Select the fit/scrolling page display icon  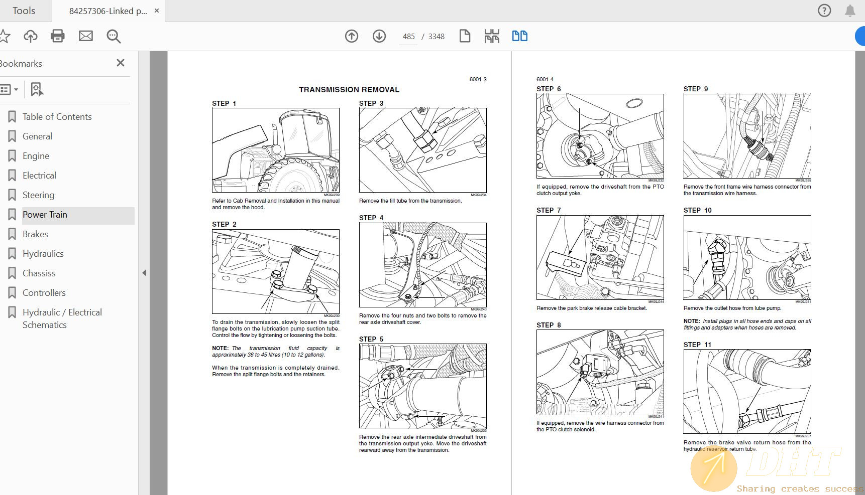coord(492,36)
